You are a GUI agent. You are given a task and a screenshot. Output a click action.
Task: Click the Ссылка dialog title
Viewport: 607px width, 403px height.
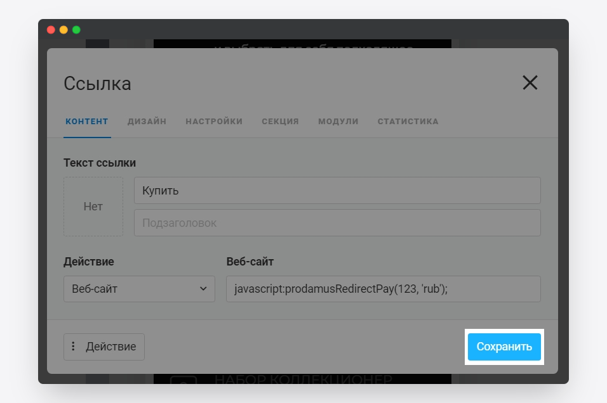(97, 83)
